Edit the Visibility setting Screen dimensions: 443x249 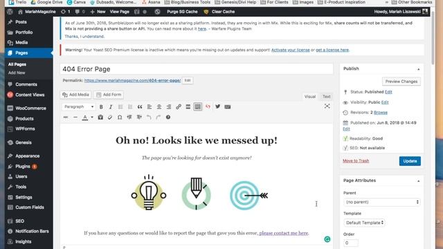click(x=385, y=102)
